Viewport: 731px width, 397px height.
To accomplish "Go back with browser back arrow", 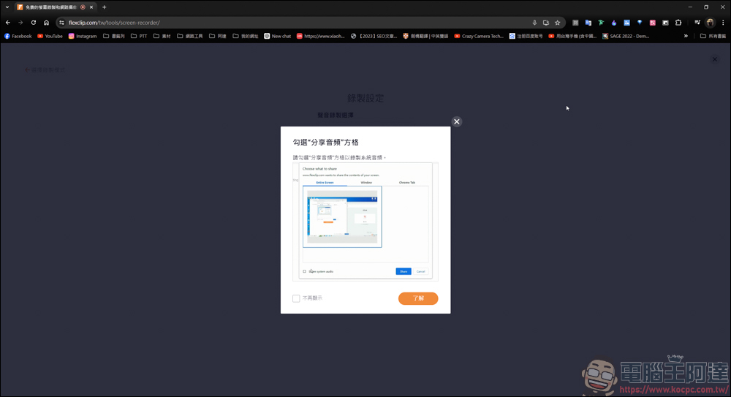I will (x=8, y=23).
